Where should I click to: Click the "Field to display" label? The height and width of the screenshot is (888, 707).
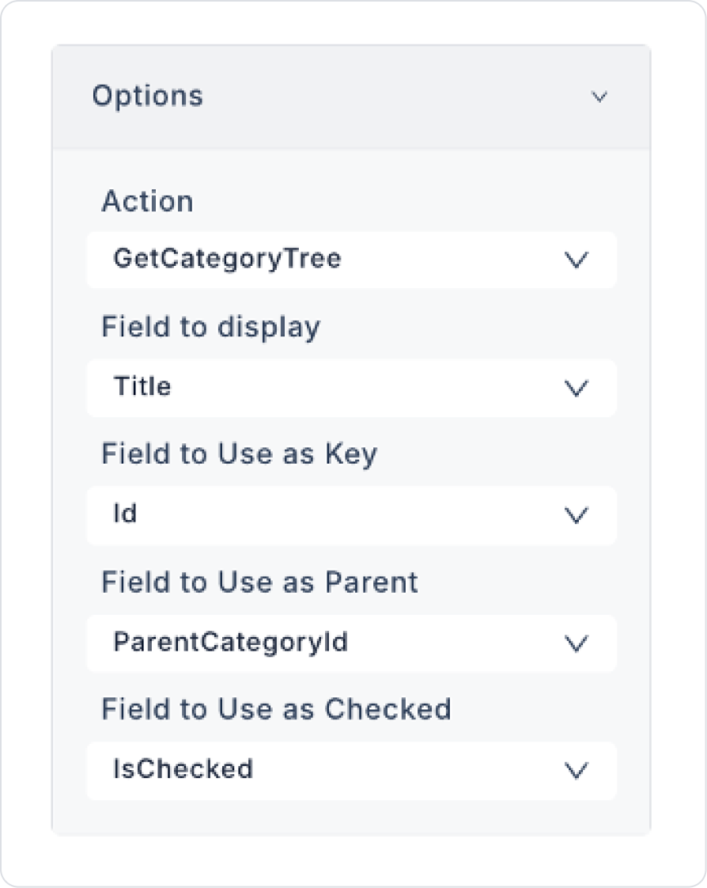tap(210, 328)
